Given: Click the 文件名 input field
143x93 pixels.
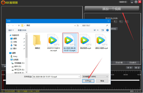Looking at the screenshot, I should pyautogui.click(x=57, y=77).
